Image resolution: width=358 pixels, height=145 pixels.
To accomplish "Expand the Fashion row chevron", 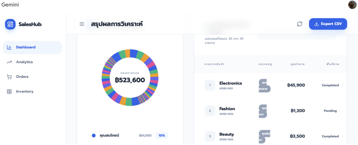I will click(x=340, y=111).
